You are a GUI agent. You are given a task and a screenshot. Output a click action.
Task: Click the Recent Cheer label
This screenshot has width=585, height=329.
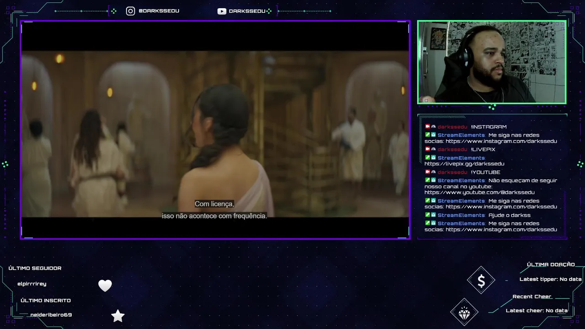(x=532, y=297)
